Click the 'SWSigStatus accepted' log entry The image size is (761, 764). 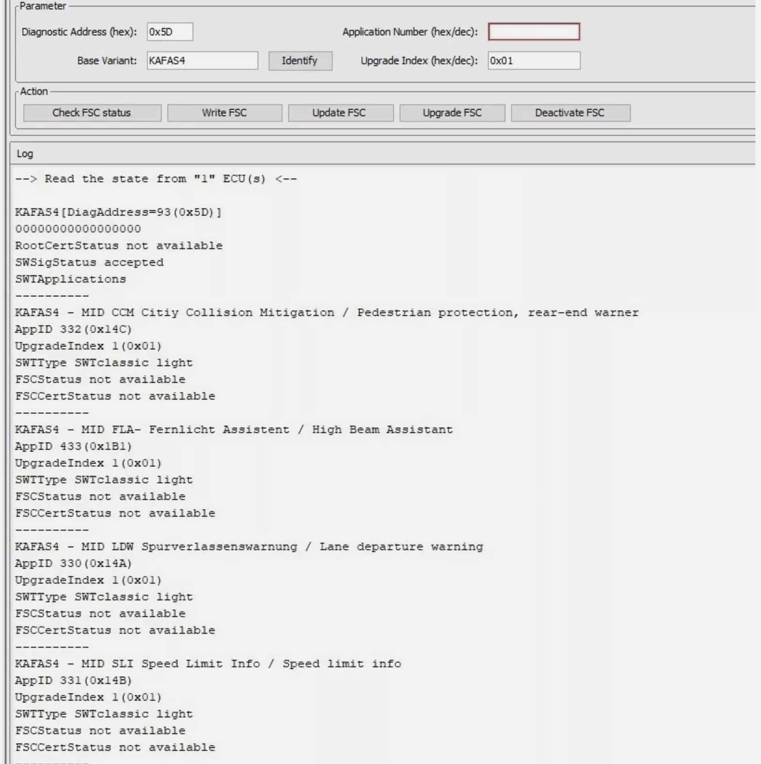pos(89,262)
